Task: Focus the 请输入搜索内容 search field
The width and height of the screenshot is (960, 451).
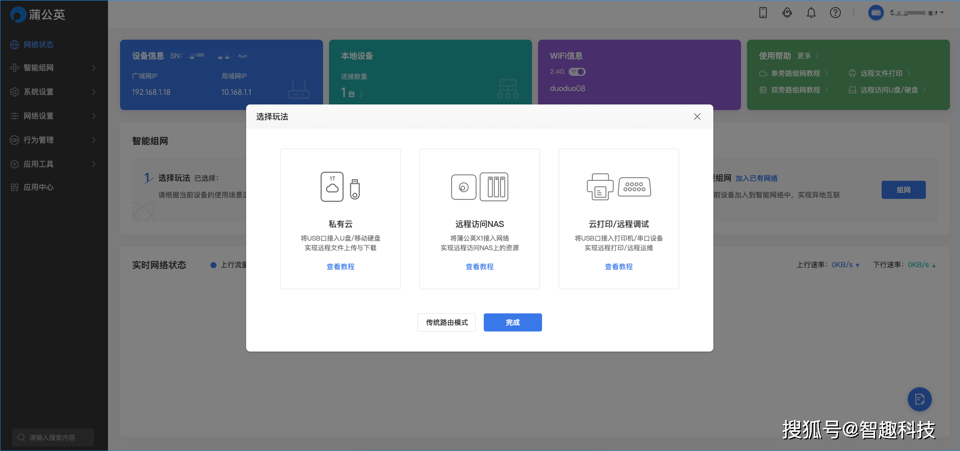Action: 53,437
